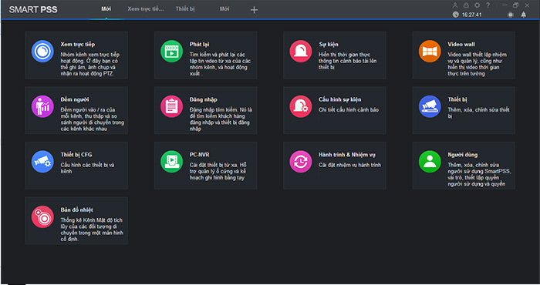Click the SMART PSS logo
Viewport: 540px width, 285px height.
[33, 9]
